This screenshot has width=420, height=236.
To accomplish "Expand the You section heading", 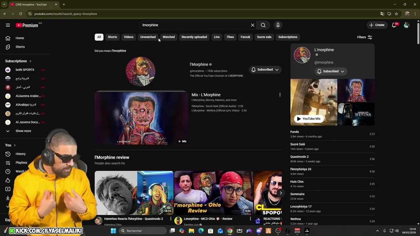I will (x=10, y=145).
